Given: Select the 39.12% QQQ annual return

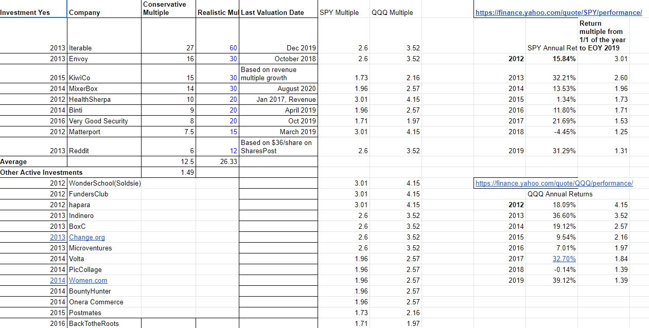Looking at the screenshot, I should tap(552, 280).
